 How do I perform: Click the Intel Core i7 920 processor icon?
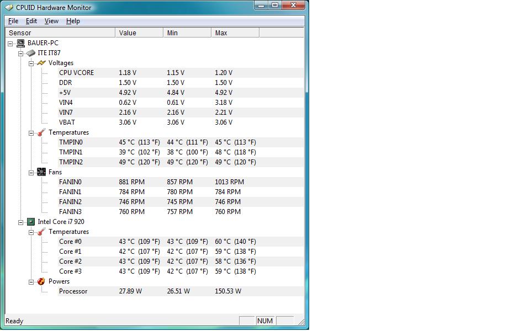coord(31,222)
